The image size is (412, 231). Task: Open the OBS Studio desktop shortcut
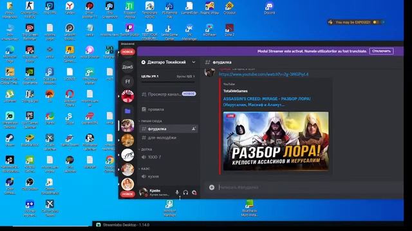point(30,184)
